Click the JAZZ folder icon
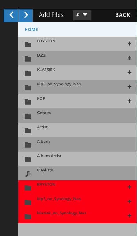This screenshot has width=137, height=236. point(28,59)
